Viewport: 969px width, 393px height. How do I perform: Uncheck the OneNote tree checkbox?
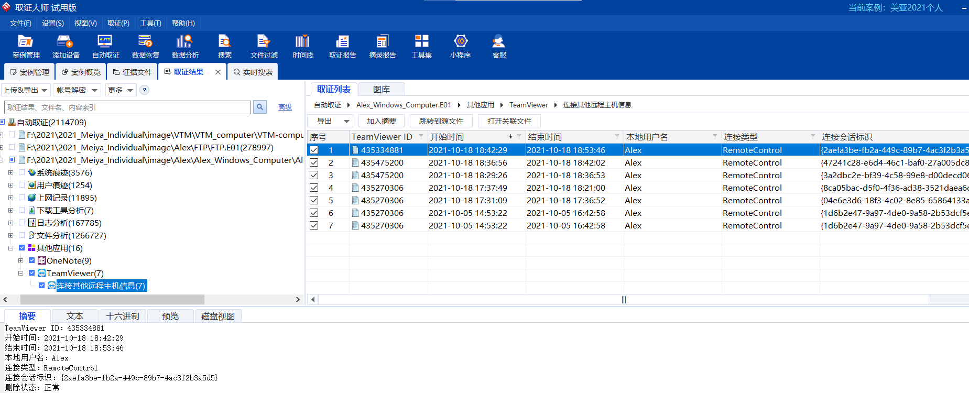[31, 260]
